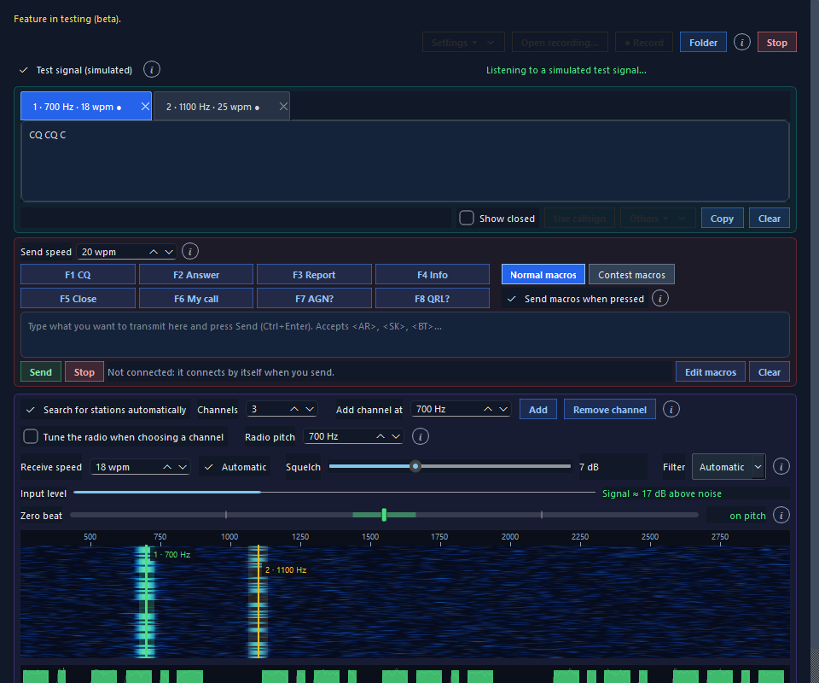819x683 pixels.
Task: Click the F4 Info macro
Action: [433, 274]
